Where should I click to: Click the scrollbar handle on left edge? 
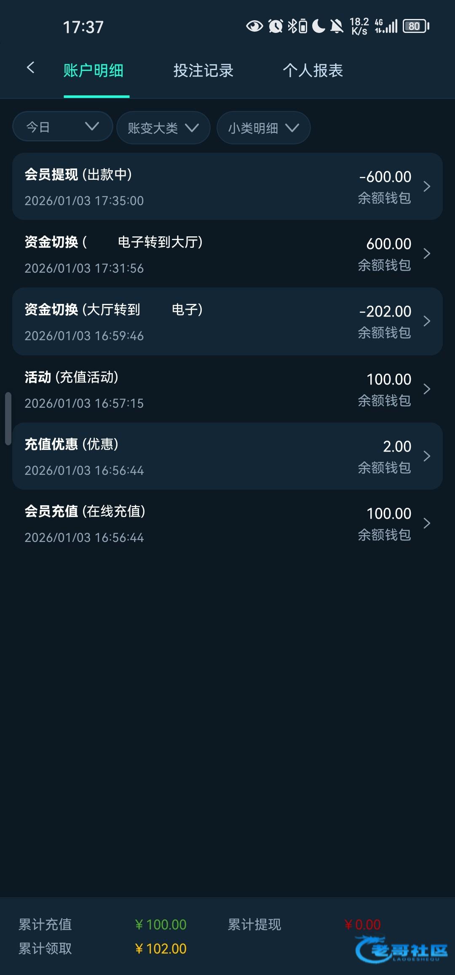tap(8, 418)
